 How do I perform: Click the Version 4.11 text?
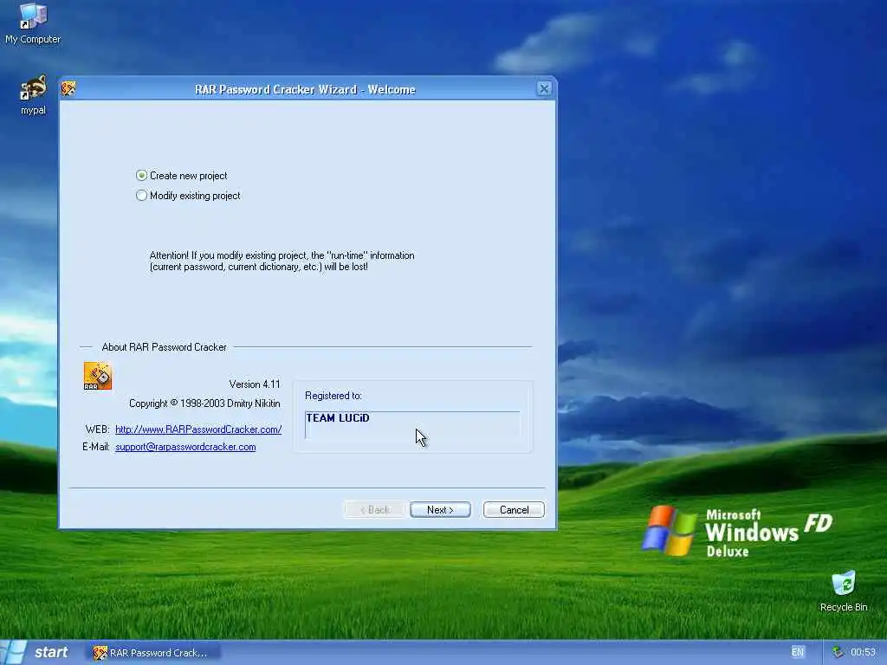click(255, 384)
